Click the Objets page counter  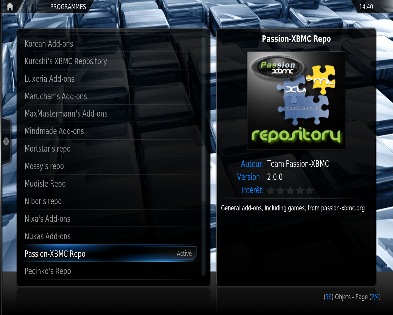pyautogui.click(x=352, y=297)
